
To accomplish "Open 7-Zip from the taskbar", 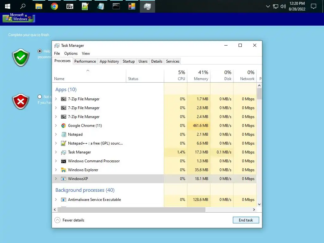I will 70,6.
